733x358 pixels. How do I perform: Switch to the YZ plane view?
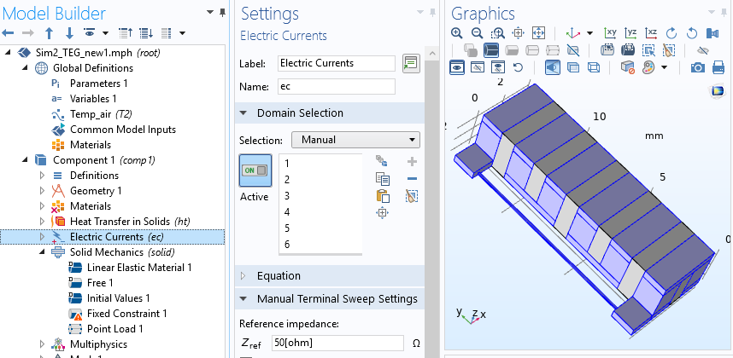pos(631,32)
